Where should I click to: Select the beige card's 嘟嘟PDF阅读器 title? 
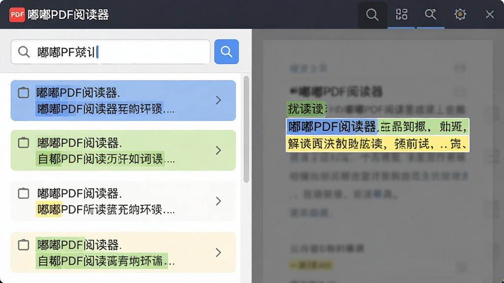click(x=80, y=245)
